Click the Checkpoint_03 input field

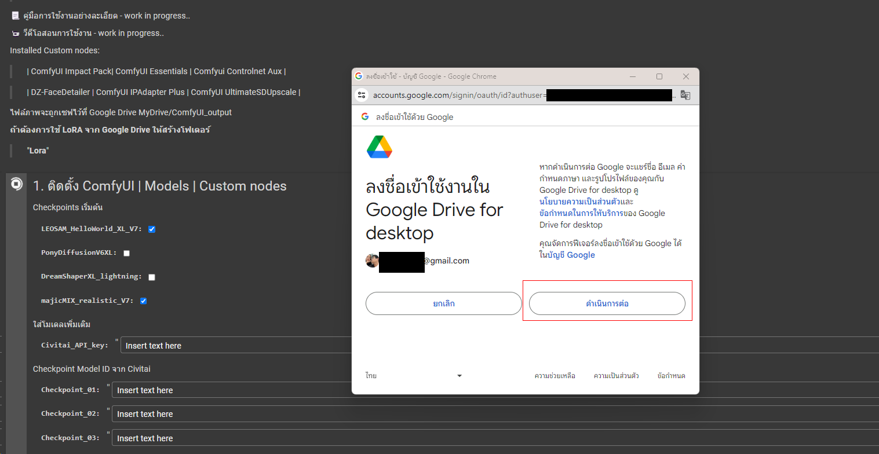[x=495, y=438]
